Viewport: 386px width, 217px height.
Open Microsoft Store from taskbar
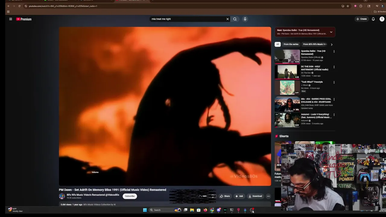click(x=198, y=210)
